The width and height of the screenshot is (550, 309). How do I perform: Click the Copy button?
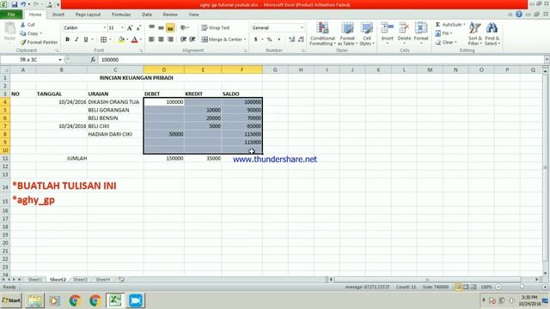[29, 33]
